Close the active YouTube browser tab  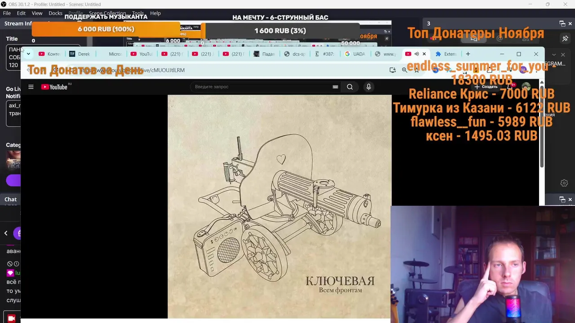tap(424, 54)
